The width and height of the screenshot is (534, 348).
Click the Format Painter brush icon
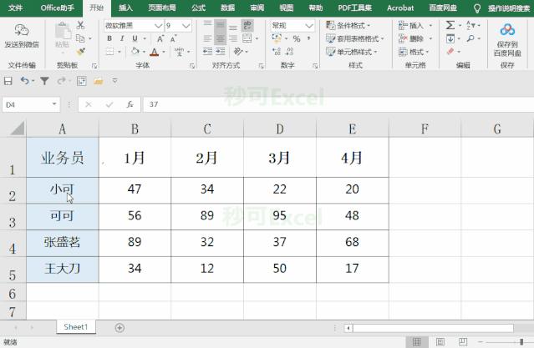(81, 52)
